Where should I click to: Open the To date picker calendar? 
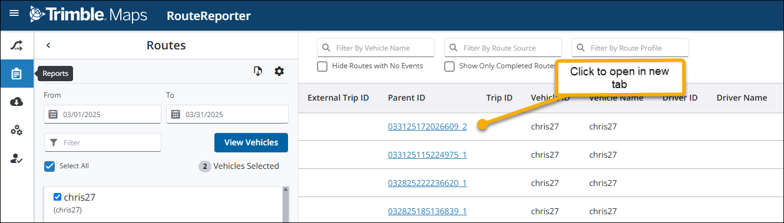coord(175,114)
